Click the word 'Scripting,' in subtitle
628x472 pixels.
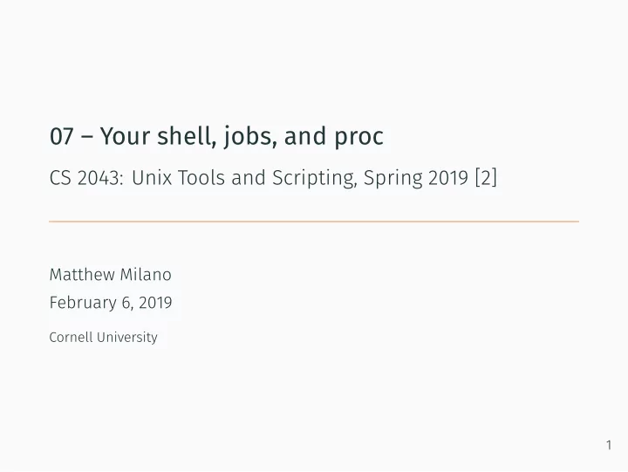coord(315,179)
